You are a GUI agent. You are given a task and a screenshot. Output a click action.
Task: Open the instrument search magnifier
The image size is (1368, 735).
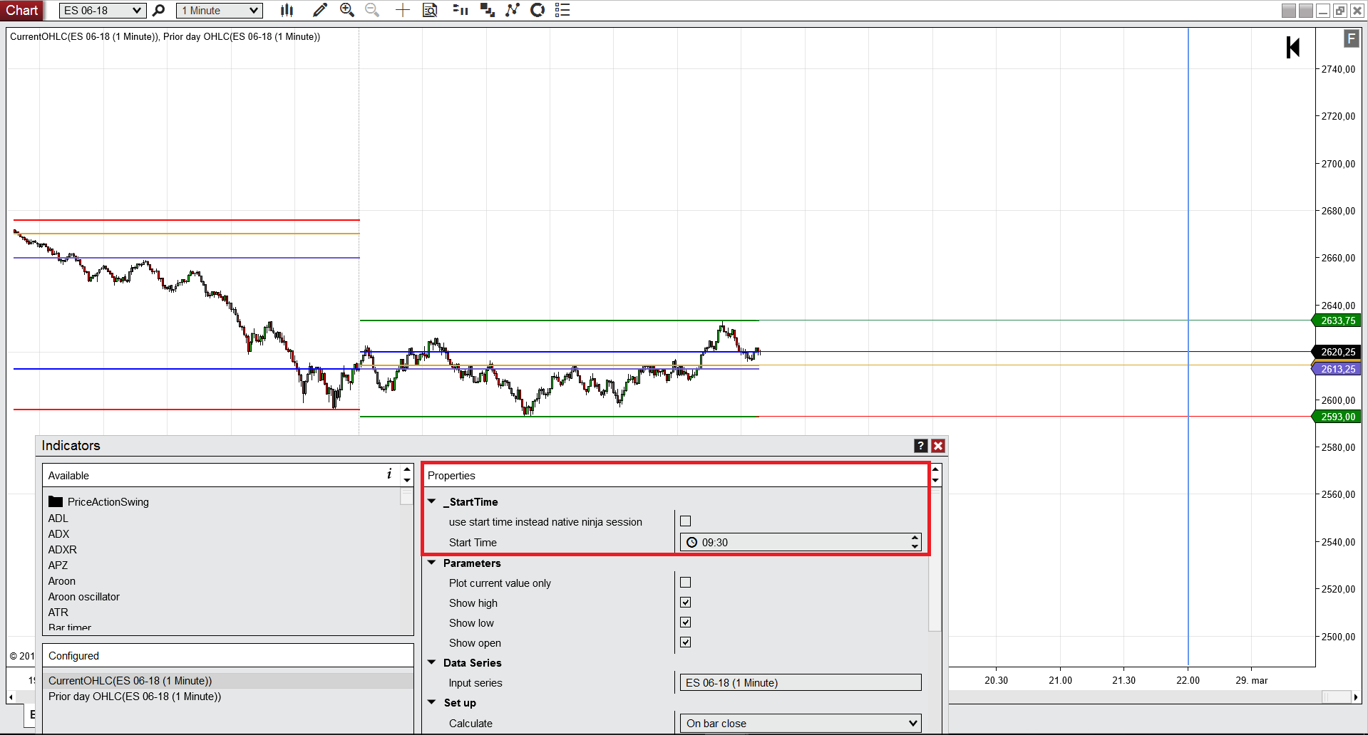point(159,10)
